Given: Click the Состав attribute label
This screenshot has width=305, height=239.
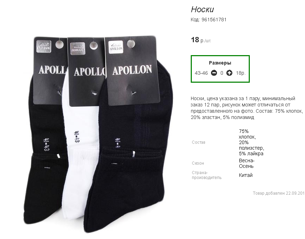Looking at the screenshot, I should coord(198,142).
